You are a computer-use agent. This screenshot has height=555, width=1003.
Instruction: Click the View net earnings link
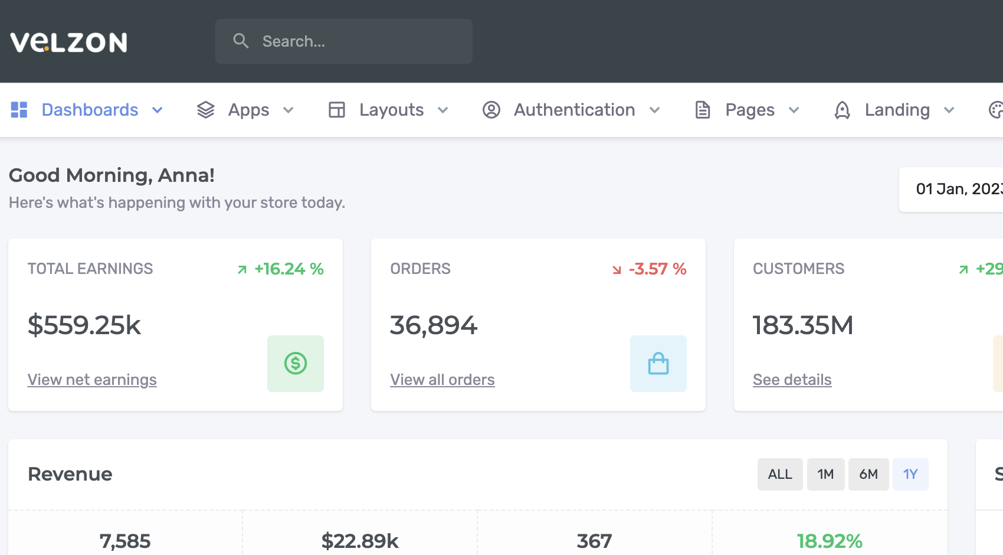coord(92,379)
